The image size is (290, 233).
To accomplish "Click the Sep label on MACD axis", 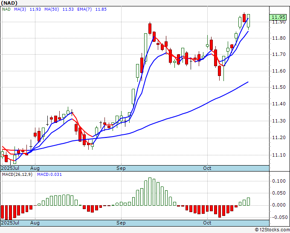I will pyautogui.click(x=121, y=223).
